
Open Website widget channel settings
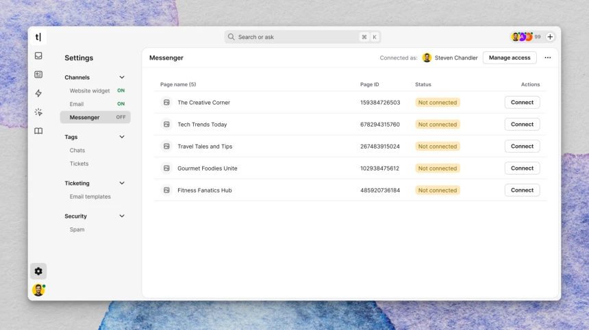tap(95, 91)
